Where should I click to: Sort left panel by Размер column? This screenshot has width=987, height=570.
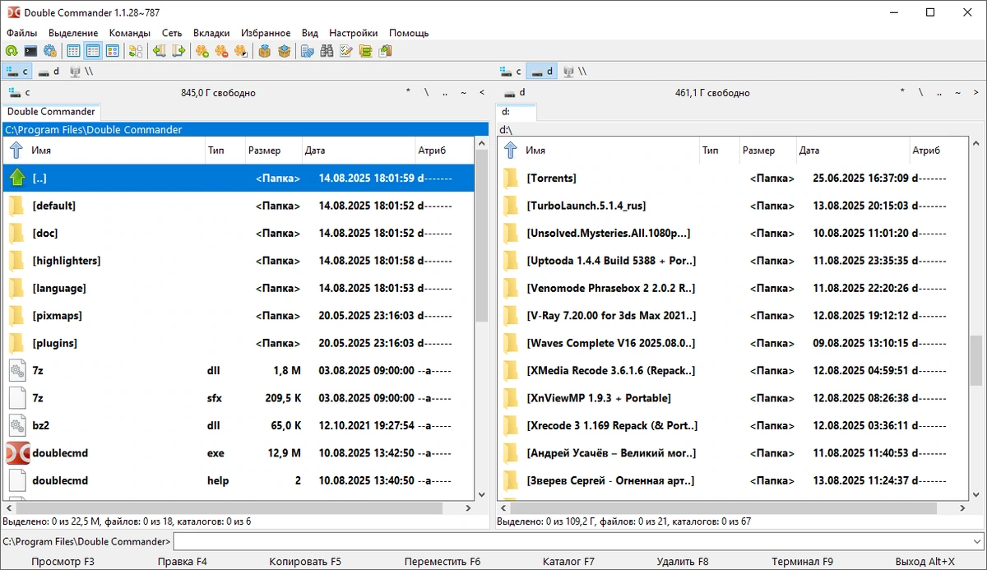[274, 151]
